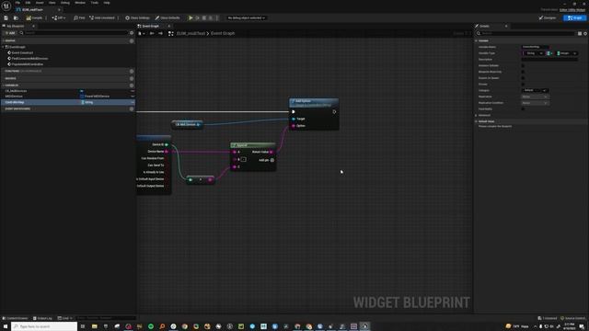589x331 pixels.
Task: Click the Find button in toolbar
Action: coord(79,17)
